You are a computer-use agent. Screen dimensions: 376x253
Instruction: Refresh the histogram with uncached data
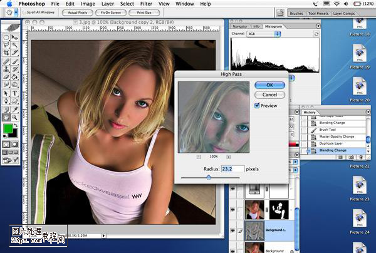316,34
